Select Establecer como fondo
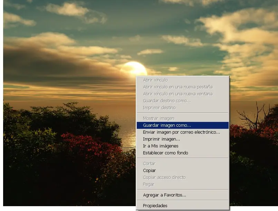Viewport: 278px width, 211px height. tap(182, 153)
